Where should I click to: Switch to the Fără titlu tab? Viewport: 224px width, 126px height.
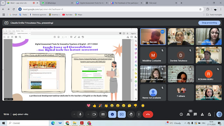pos(161,3)
